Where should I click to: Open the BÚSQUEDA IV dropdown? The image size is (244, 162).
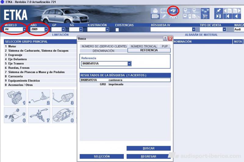[x=194, y=29]
